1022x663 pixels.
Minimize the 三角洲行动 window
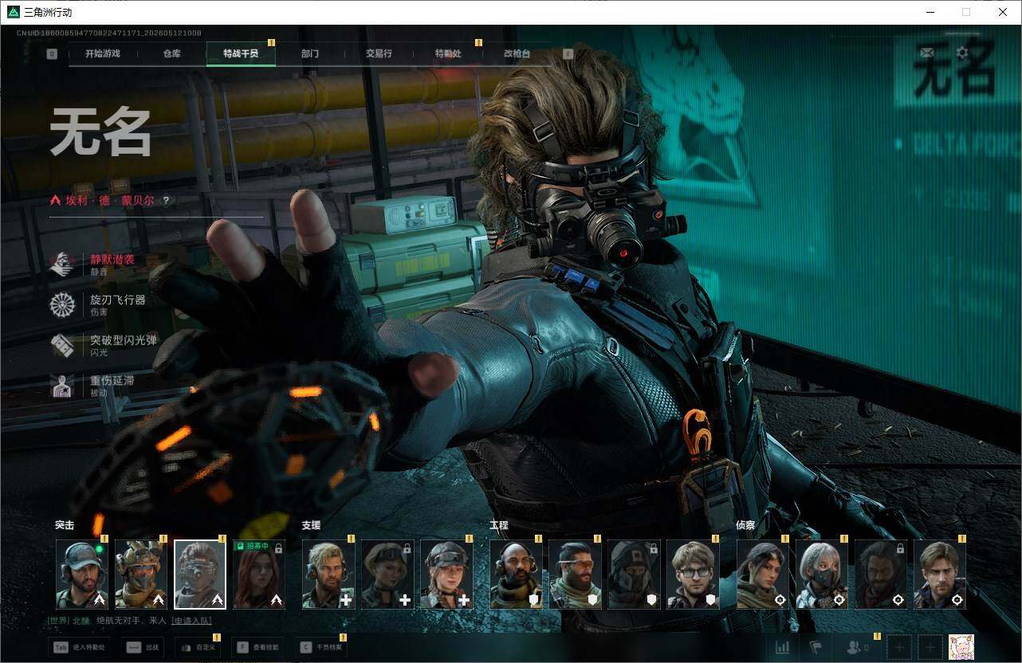click(x=930, y=12)
